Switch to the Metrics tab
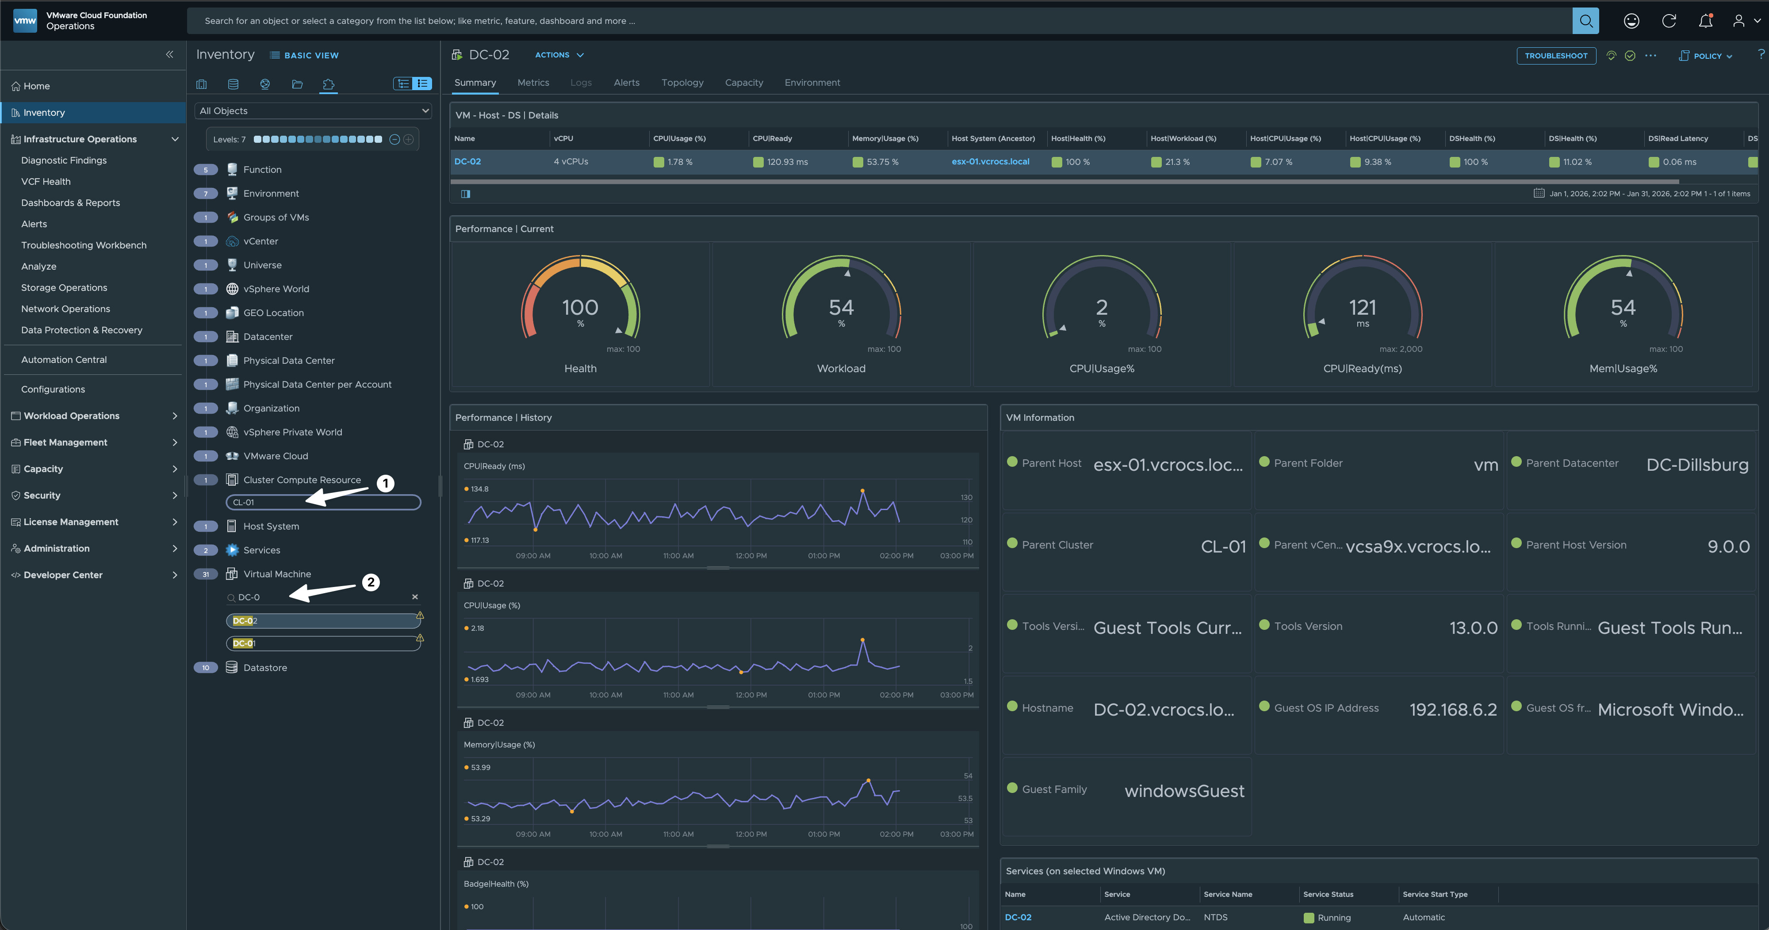The width and height of the screenshot is (1769, 930). click(533, 83)
